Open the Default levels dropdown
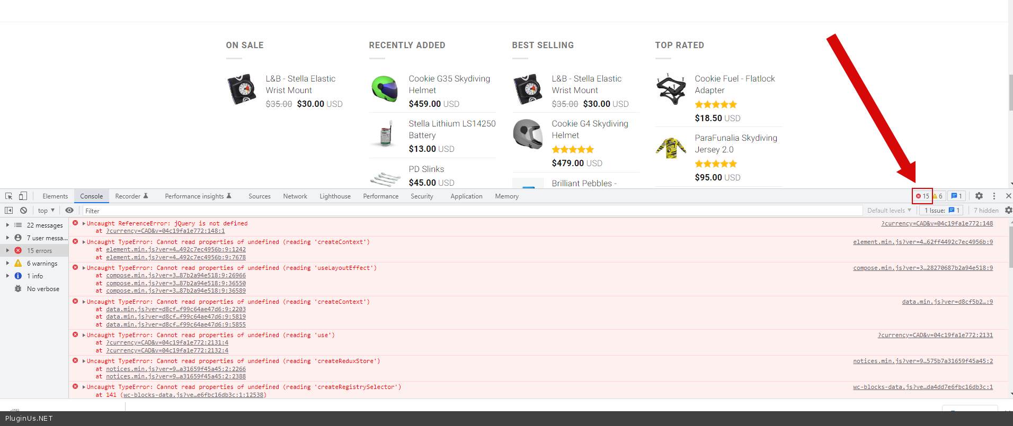 click(889, 210)
